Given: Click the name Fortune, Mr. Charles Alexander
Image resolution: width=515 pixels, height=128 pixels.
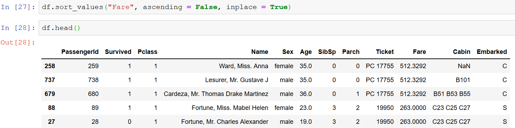Looking at the screenshot, I should coord(225,122).
